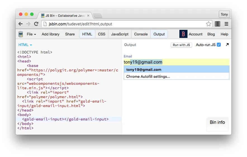Show the Console panel tab
Screen dimensions: 247x157
141,34
